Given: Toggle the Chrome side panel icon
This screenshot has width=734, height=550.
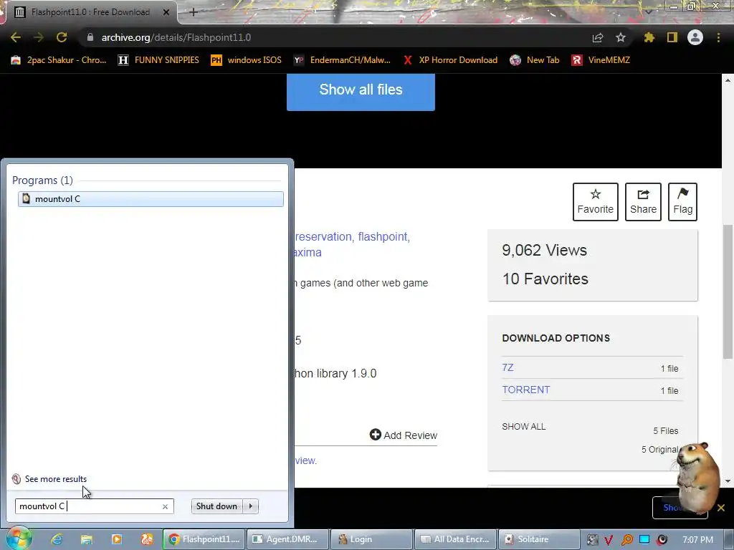Looking at the screenshot, I should tap(672, 37).
